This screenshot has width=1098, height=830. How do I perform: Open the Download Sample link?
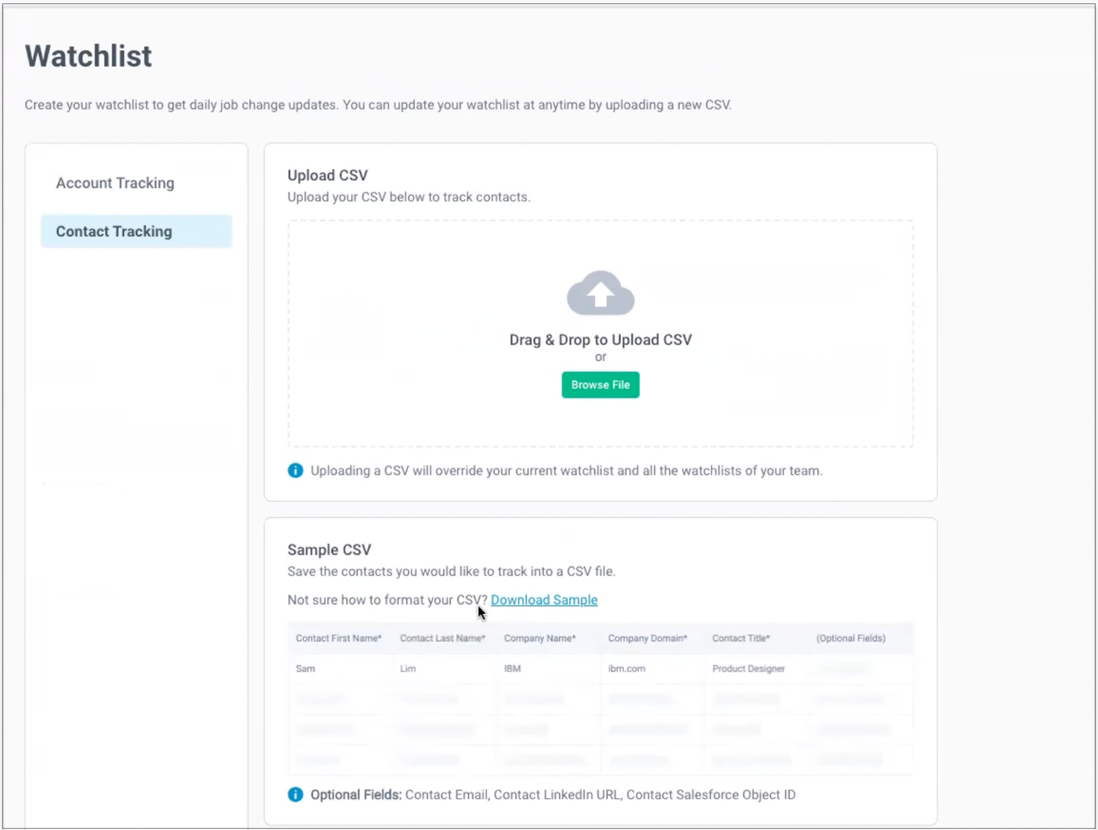click(x=544, y=600)
